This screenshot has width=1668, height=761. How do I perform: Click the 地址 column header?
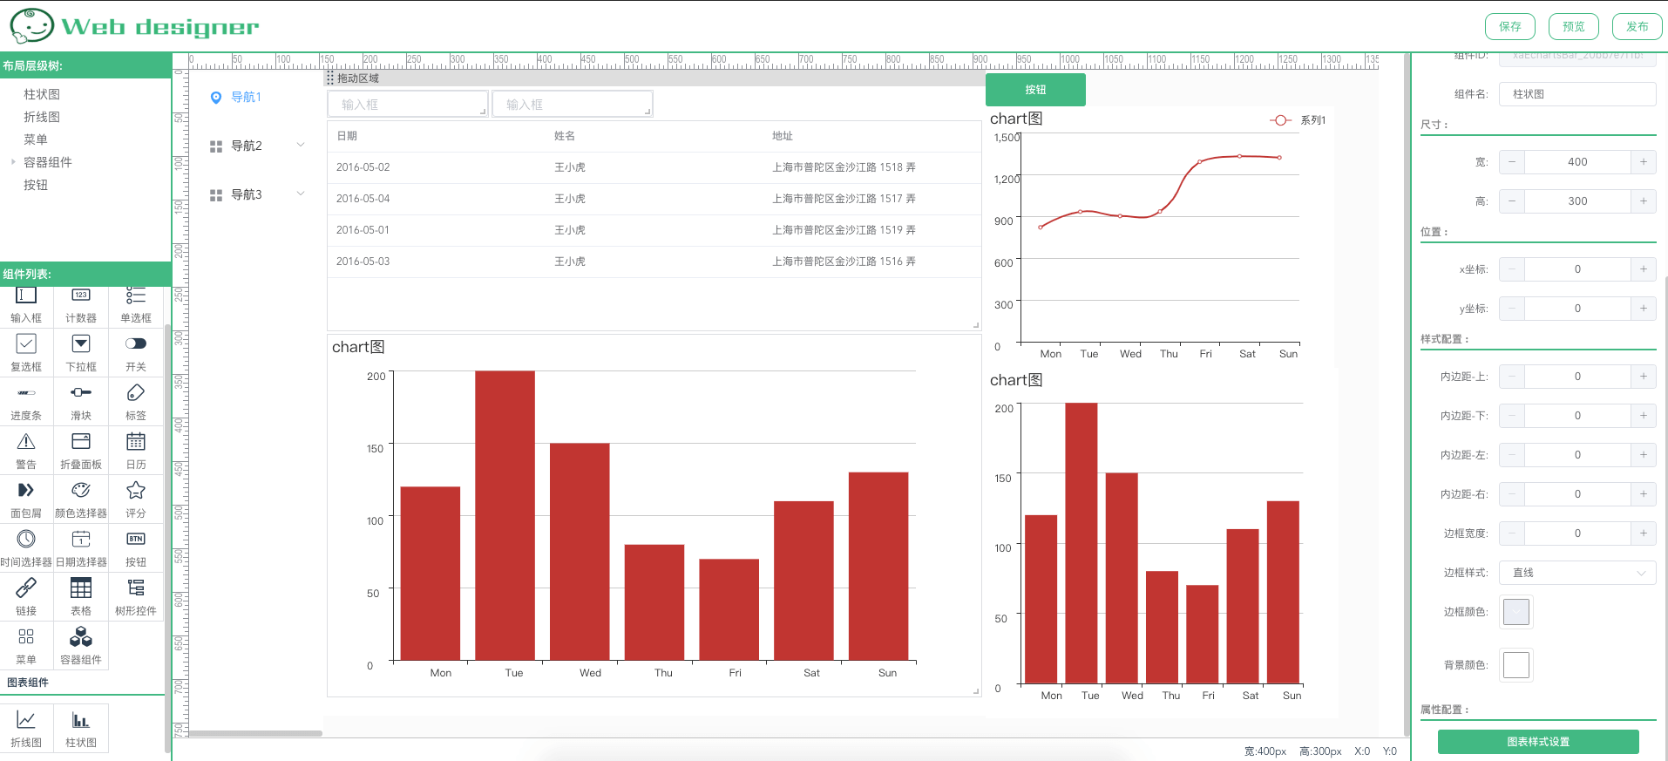(x=783, y=136)
